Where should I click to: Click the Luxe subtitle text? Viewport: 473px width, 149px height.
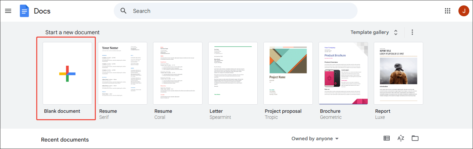[380, 117]
